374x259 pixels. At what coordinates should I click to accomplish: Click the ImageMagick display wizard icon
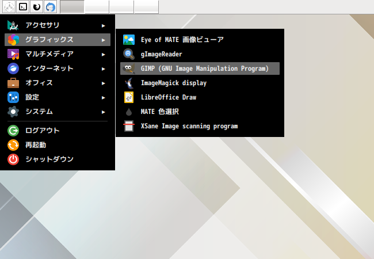pos(129,83)
